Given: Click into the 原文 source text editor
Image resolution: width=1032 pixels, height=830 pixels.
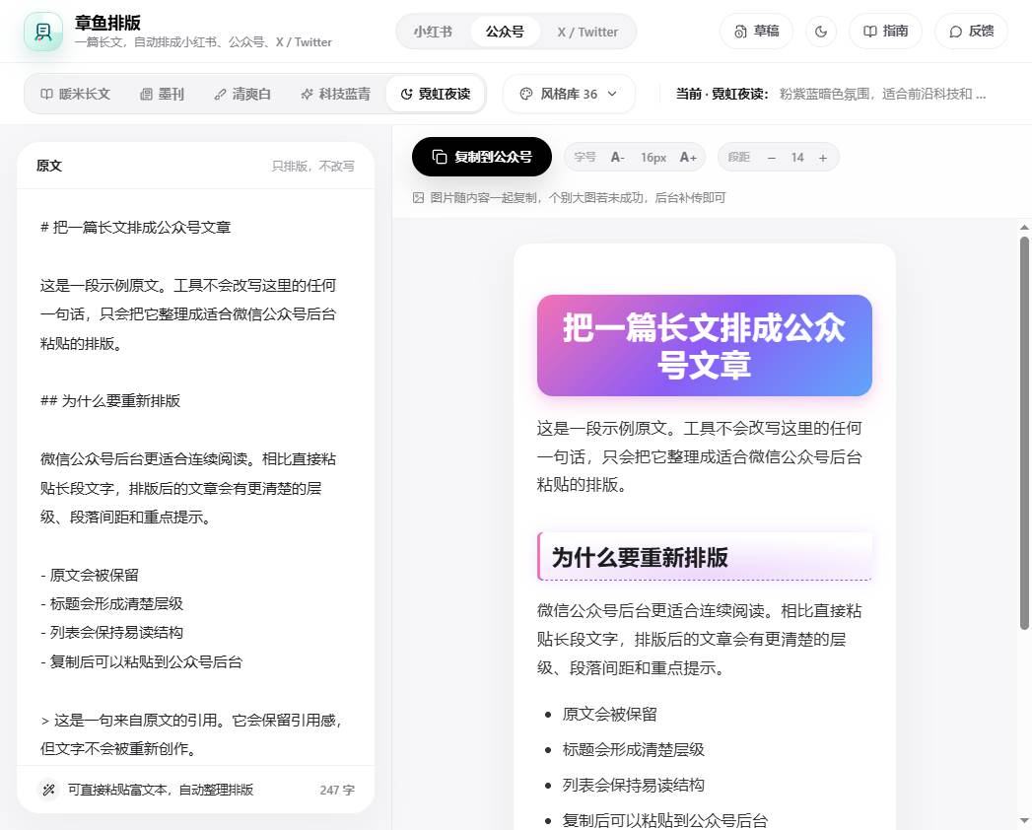Looking at the screenshot, I should pyautogui.click(x=195, y=477).
